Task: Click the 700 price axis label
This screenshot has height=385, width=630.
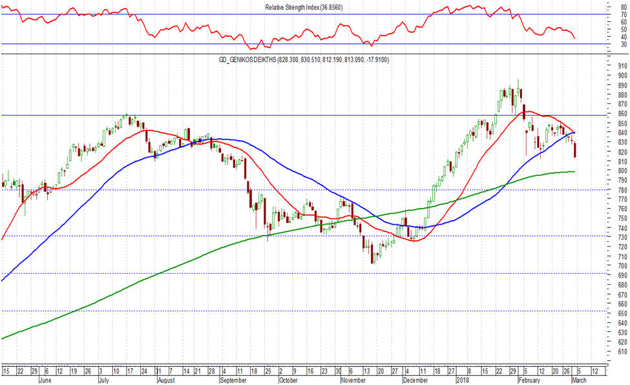Action: [622, 266]
